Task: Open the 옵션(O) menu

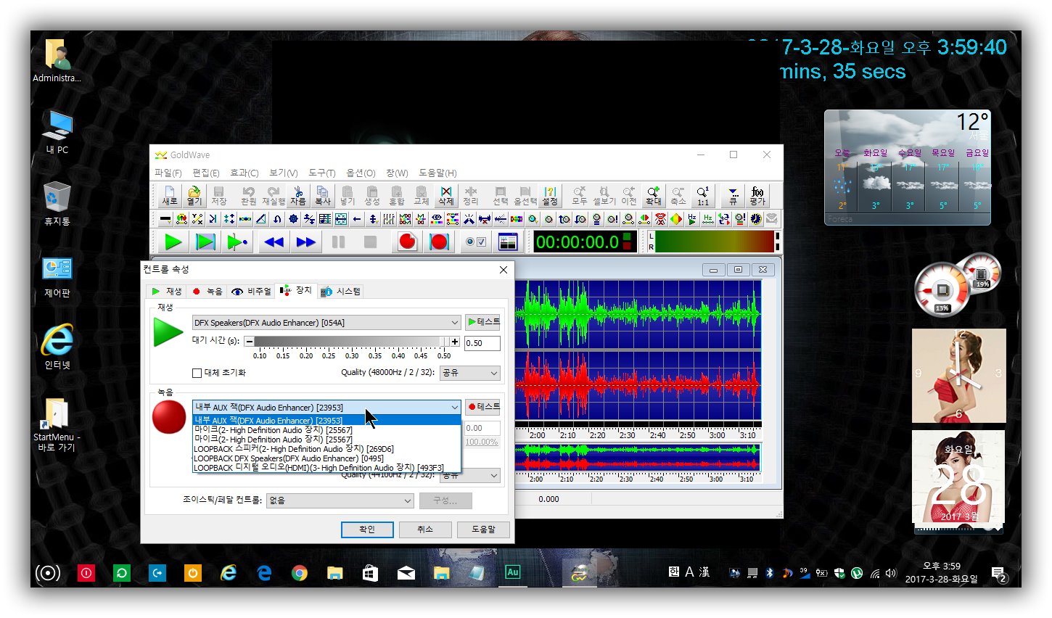Action: pyautogui.click(x=361, y=173)
